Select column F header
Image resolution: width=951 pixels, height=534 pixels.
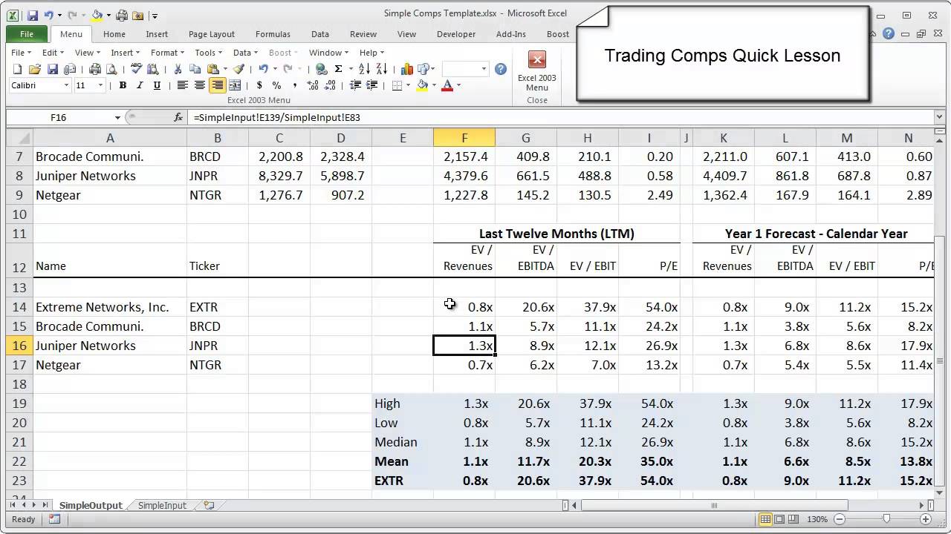pos(464,137)
